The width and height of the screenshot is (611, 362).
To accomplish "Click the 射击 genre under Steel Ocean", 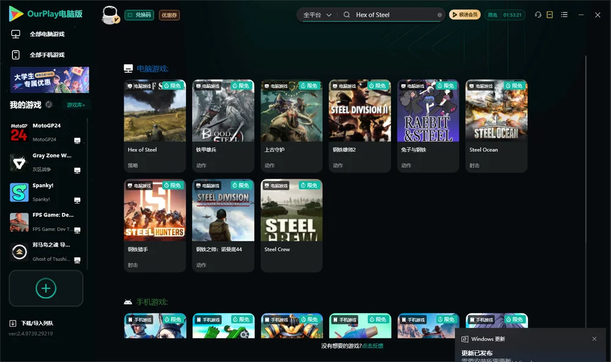I will click(474, 165).
